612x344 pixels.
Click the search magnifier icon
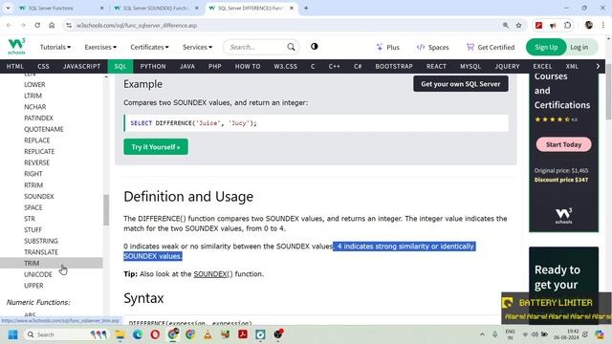(x=291, y=47)
